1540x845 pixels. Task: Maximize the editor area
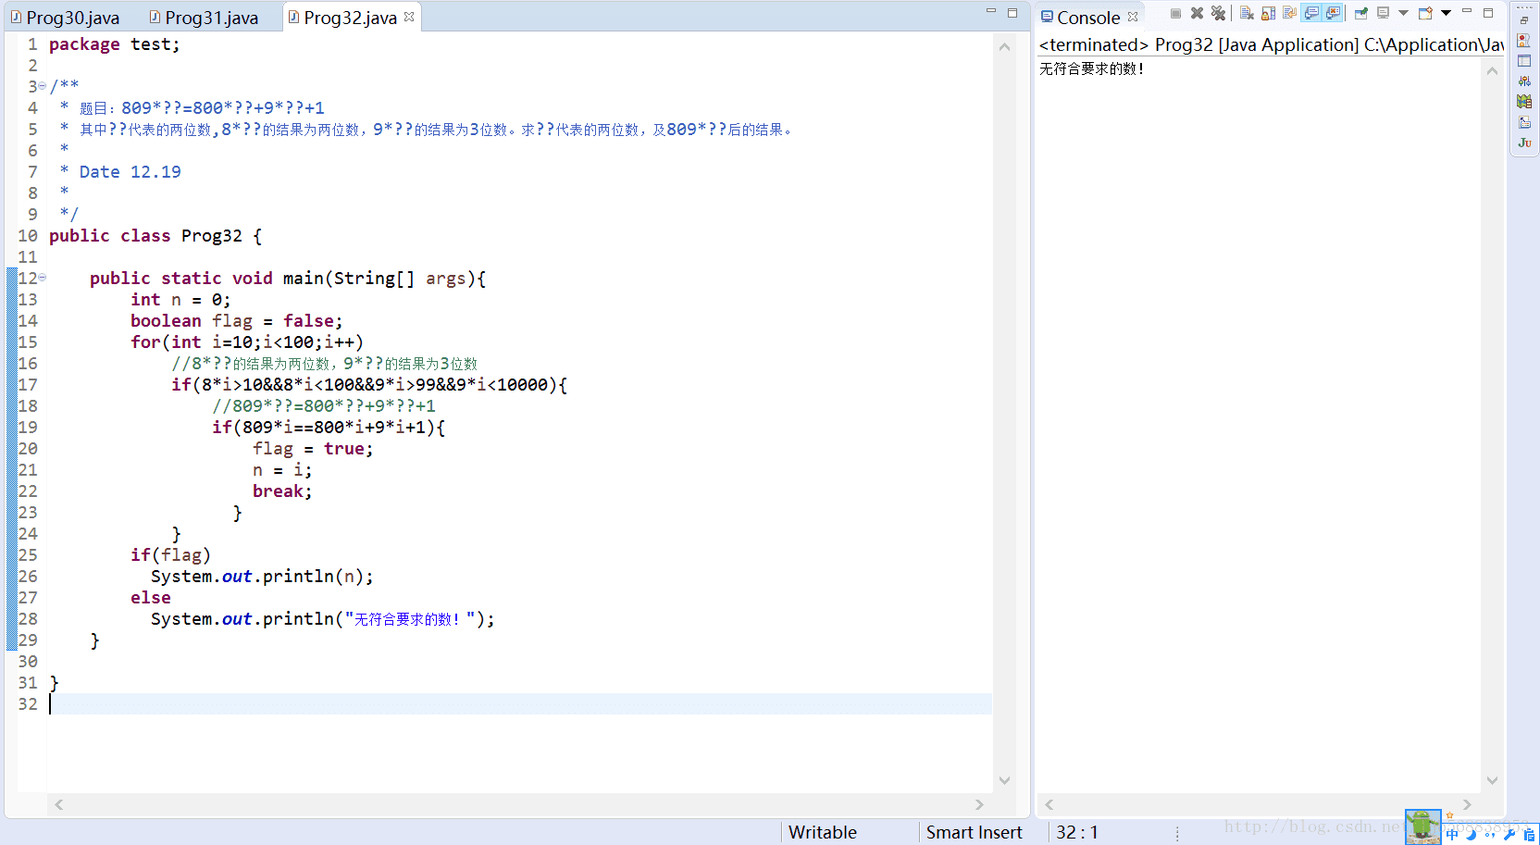click(1012, 13)
